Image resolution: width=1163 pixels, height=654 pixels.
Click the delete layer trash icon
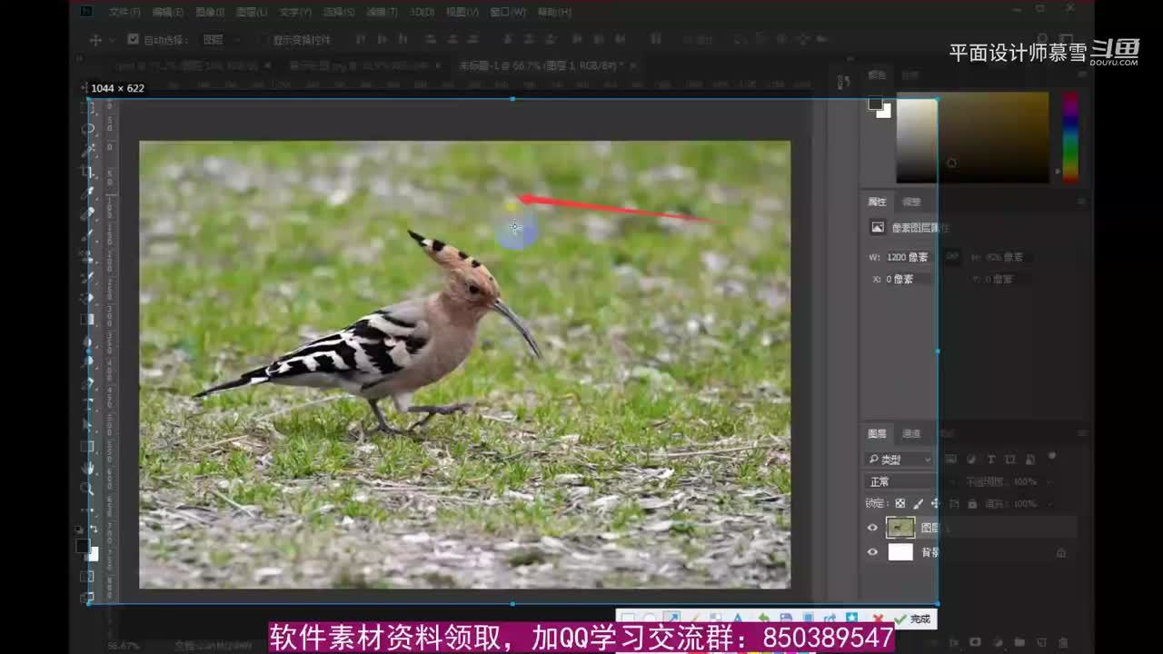pos(1063,643)
